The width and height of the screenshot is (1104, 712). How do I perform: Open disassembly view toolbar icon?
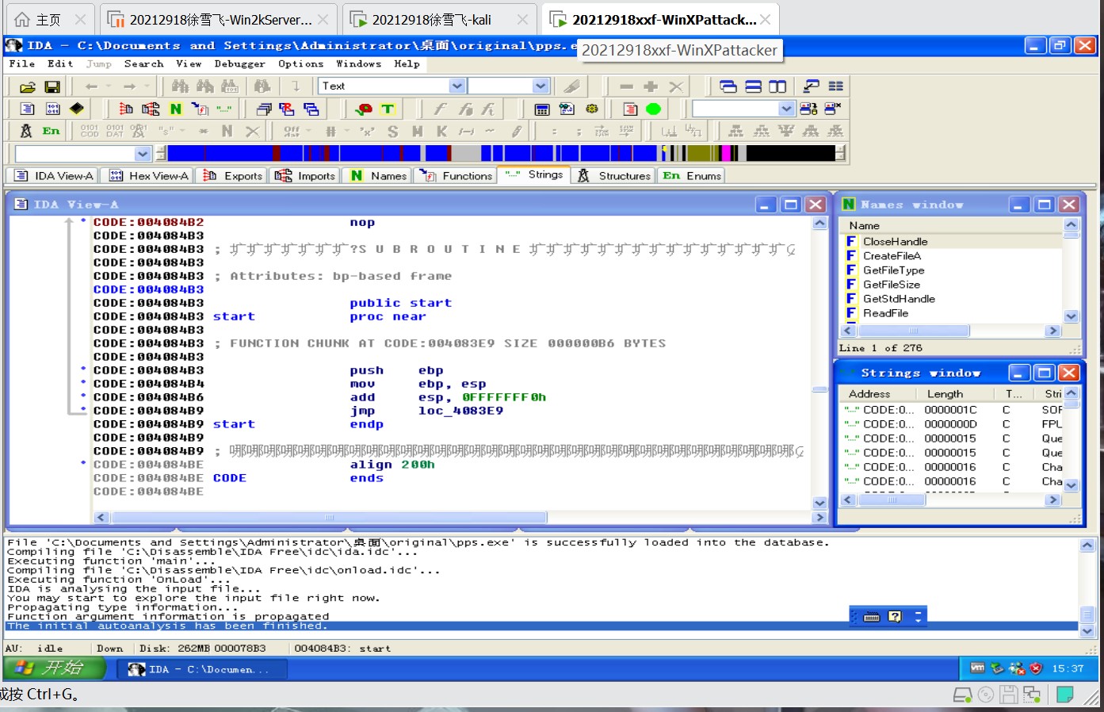[x=27, y=109]
